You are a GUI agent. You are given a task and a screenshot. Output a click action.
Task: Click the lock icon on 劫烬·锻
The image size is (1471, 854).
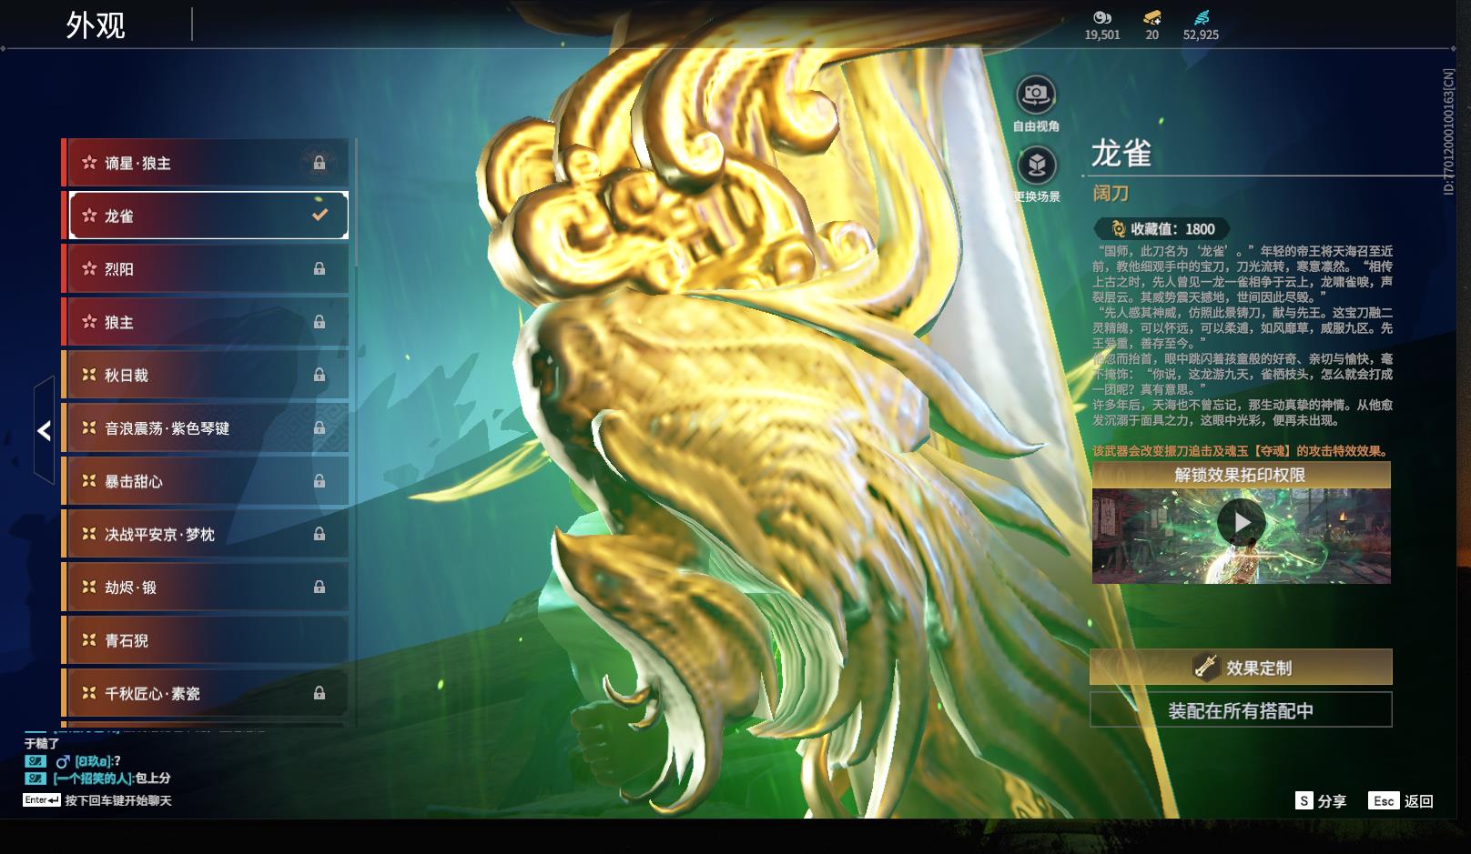coord(320,588)
